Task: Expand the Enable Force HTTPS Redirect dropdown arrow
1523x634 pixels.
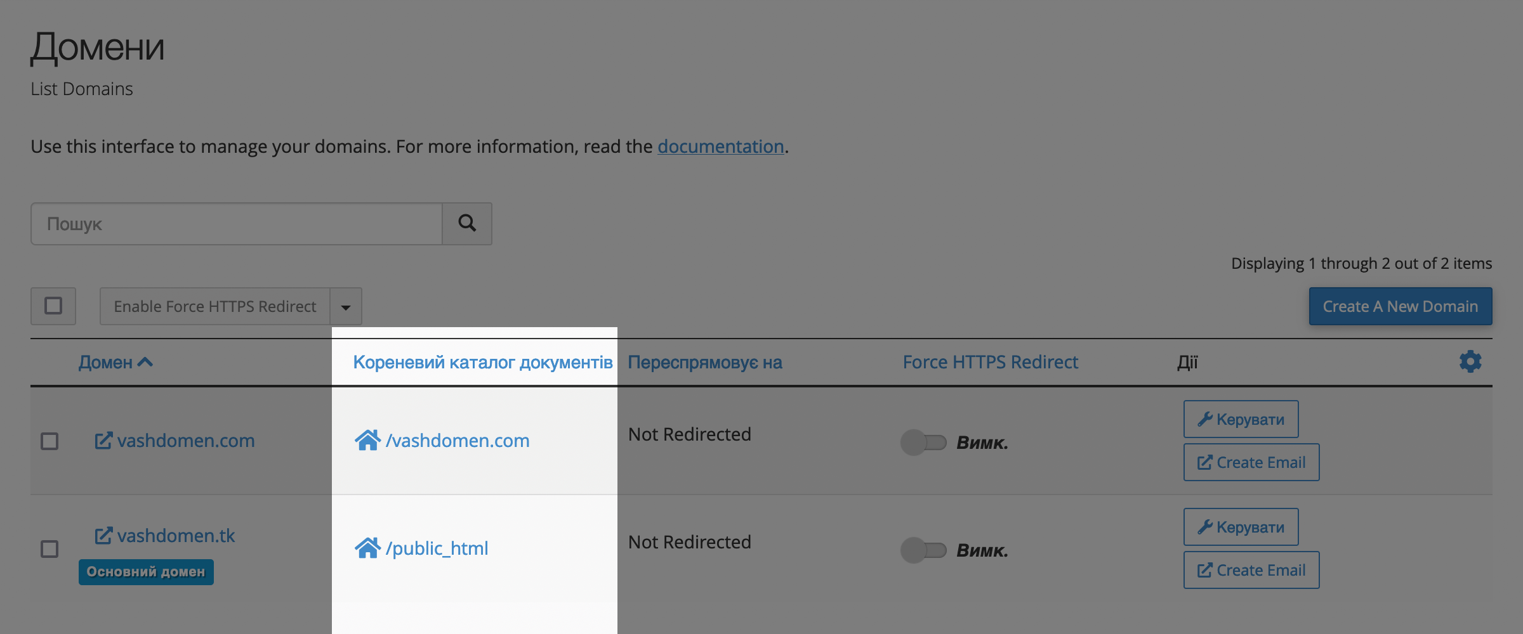Action: 346,306
